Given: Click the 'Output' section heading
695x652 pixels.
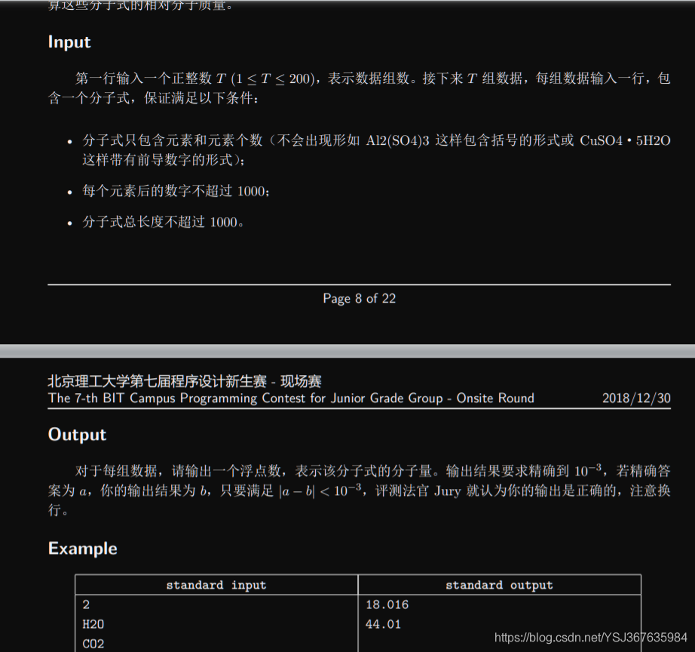Looking at the screenshot, I should click(77, 435).
